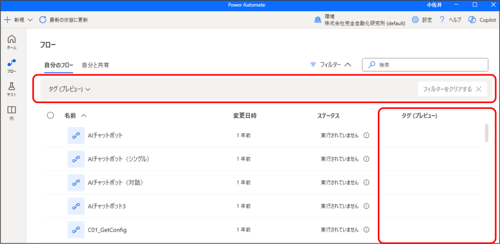Open the ホーム home icon in sidebar

(12, 39)
